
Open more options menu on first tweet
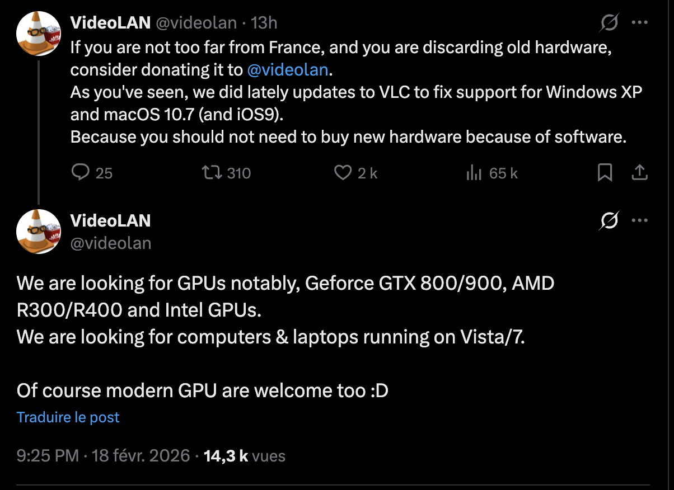(639, 23)
